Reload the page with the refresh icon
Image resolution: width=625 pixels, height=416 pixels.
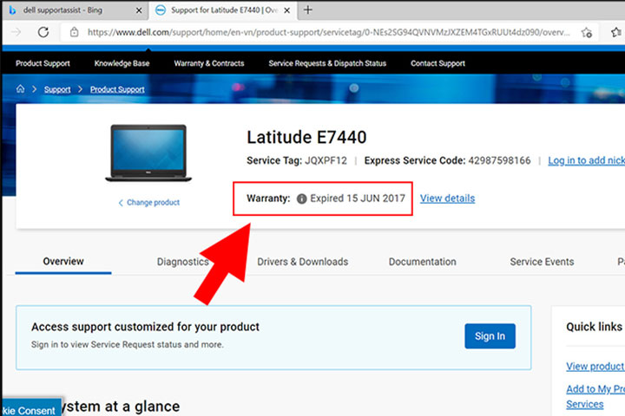click(x=43, y=32)
